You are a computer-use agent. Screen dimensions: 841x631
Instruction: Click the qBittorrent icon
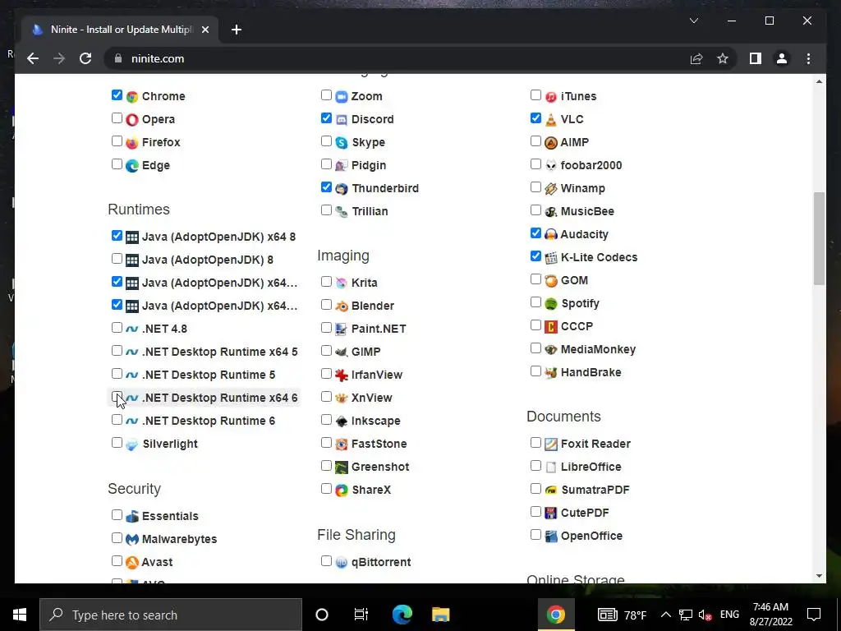click(342, 562)
